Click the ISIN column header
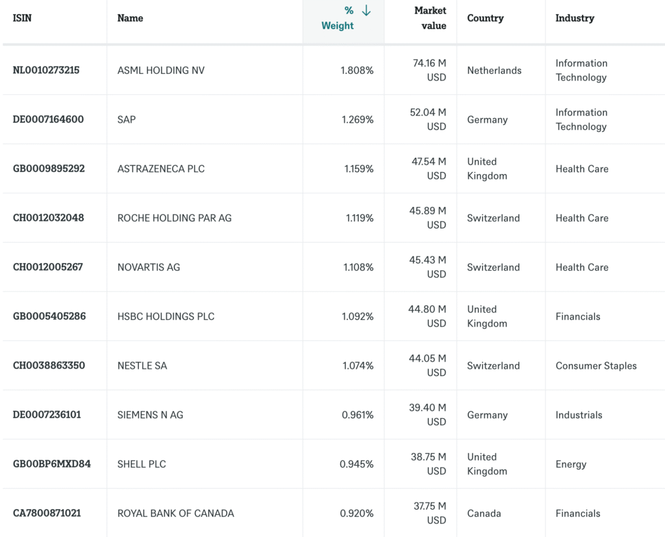The height and width of the screenshot is (537, 665). 22,18
